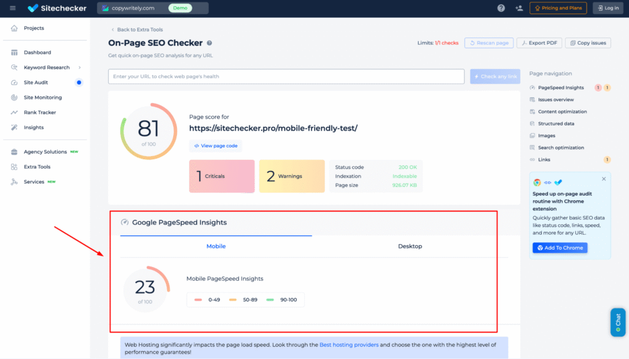This screenshot has height=359, width=629.
Task: Click the Dashboard icon in sidebar
Action: point(15,53)
